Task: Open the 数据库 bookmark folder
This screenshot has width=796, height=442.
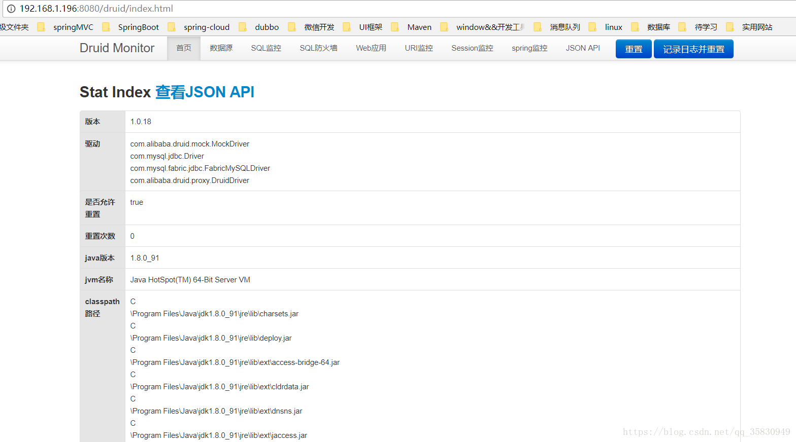Action: [x=651, y=27]
